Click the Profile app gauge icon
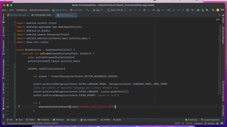Screen dimensions: 227x127 (154, 10)
